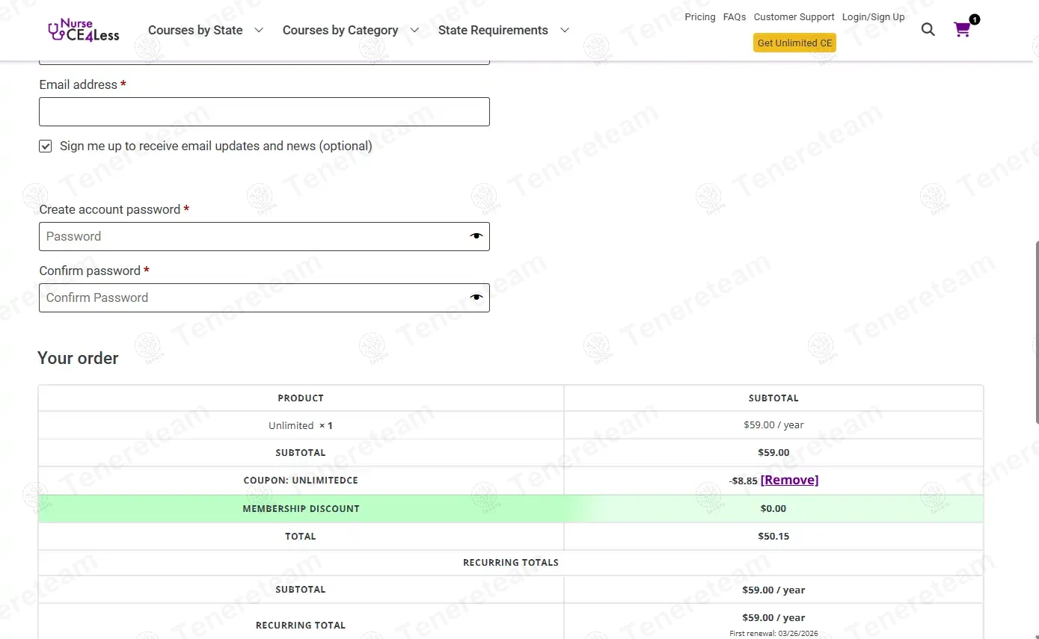Expand Courses by State dropdown arrow
This screenshot has width=1039, height=639.
259,30
